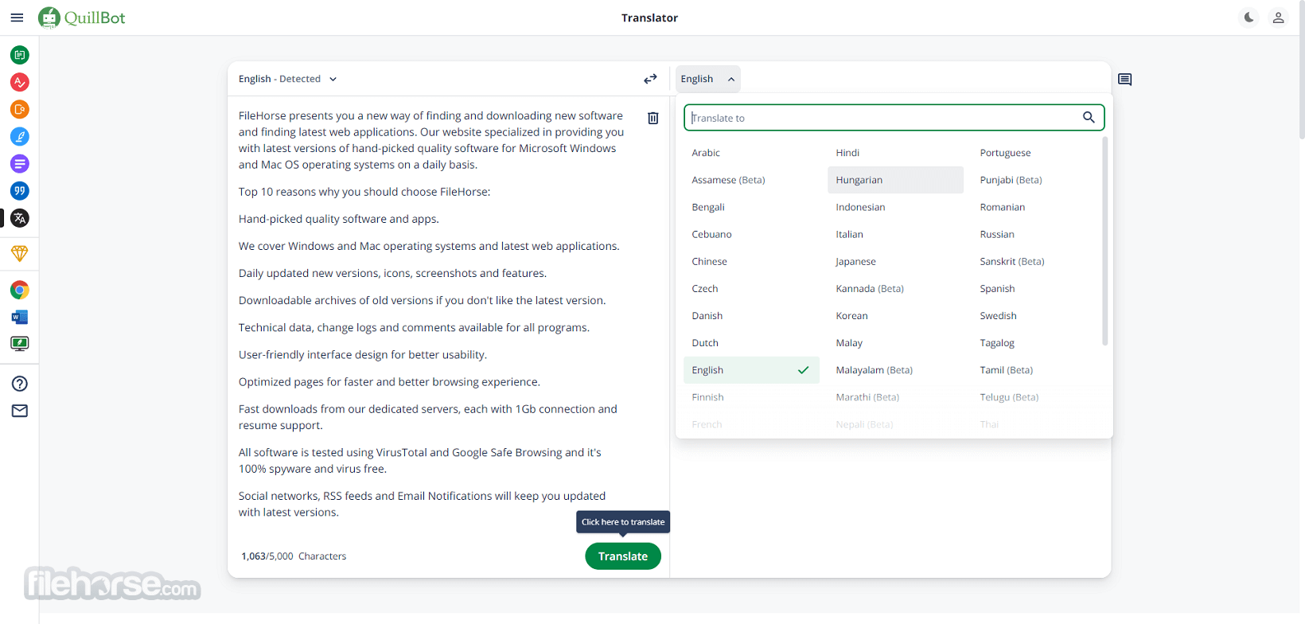Open the feedback comment icon
Image resolution: width=1305 pixels, height=624 pixels.
(x=1124, y=79)
